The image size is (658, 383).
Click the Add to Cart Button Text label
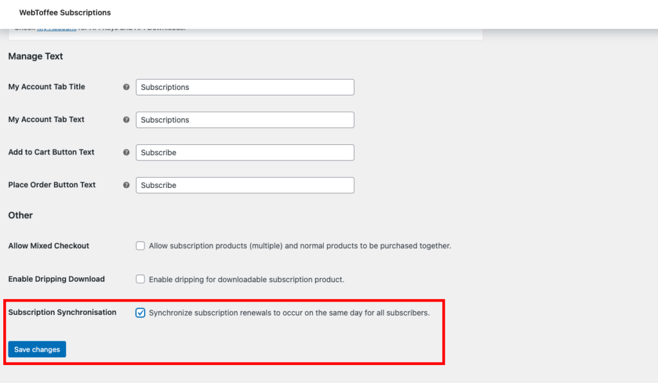[x=51, y=152]
